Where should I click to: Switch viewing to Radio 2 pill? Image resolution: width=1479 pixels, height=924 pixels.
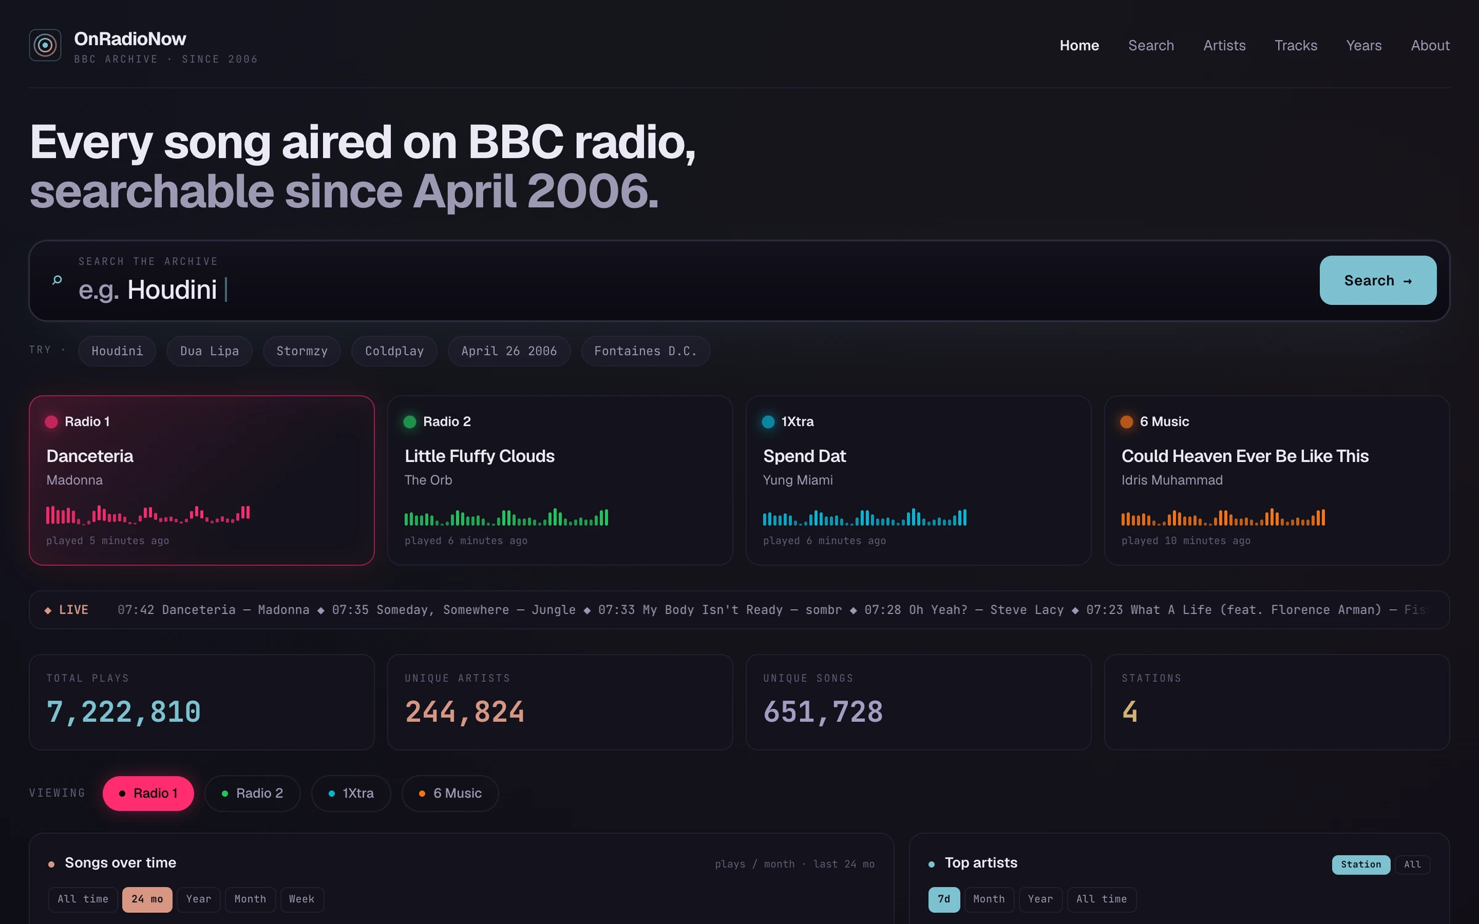click(253, 793)
